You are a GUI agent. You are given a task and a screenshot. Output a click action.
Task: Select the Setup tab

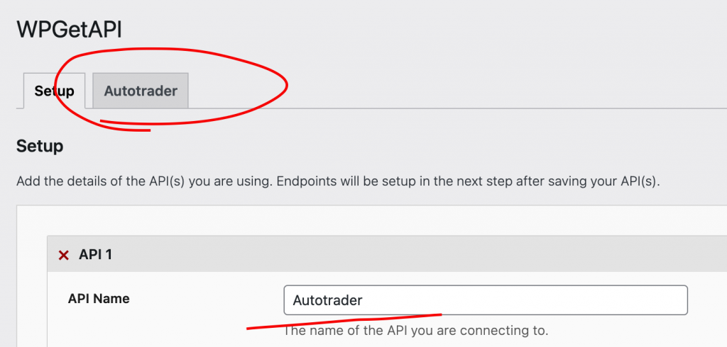(x=54, y=91)
